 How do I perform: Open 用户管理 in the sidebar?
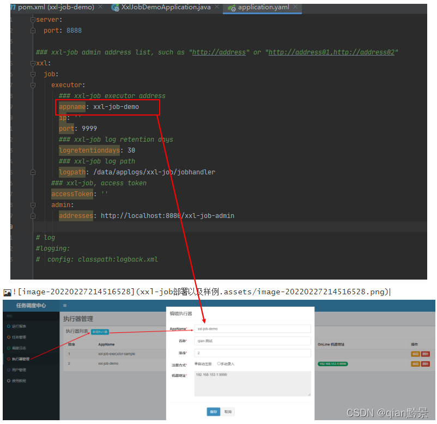pyautogui.click(x=19, y=370)
